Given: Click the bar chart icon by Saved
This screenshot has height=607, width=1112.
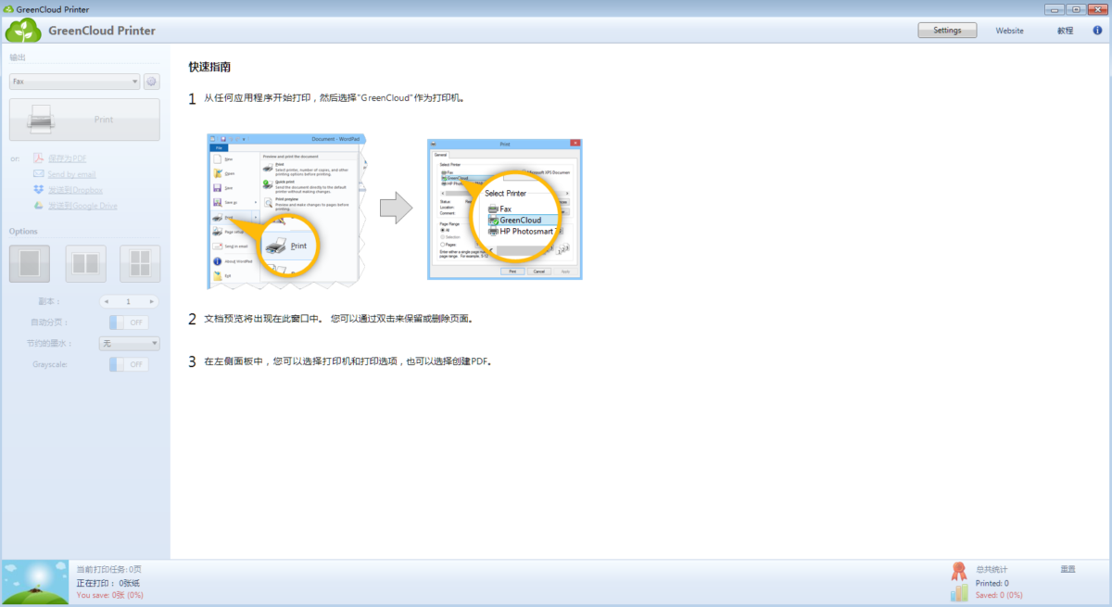Looking at the screenshot, I should pyautogui.click(x=959, y=592).
